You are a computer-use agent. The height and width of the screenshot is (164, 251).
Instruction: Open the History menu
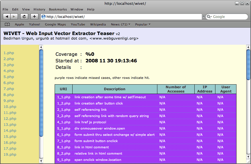click(39, 9)
